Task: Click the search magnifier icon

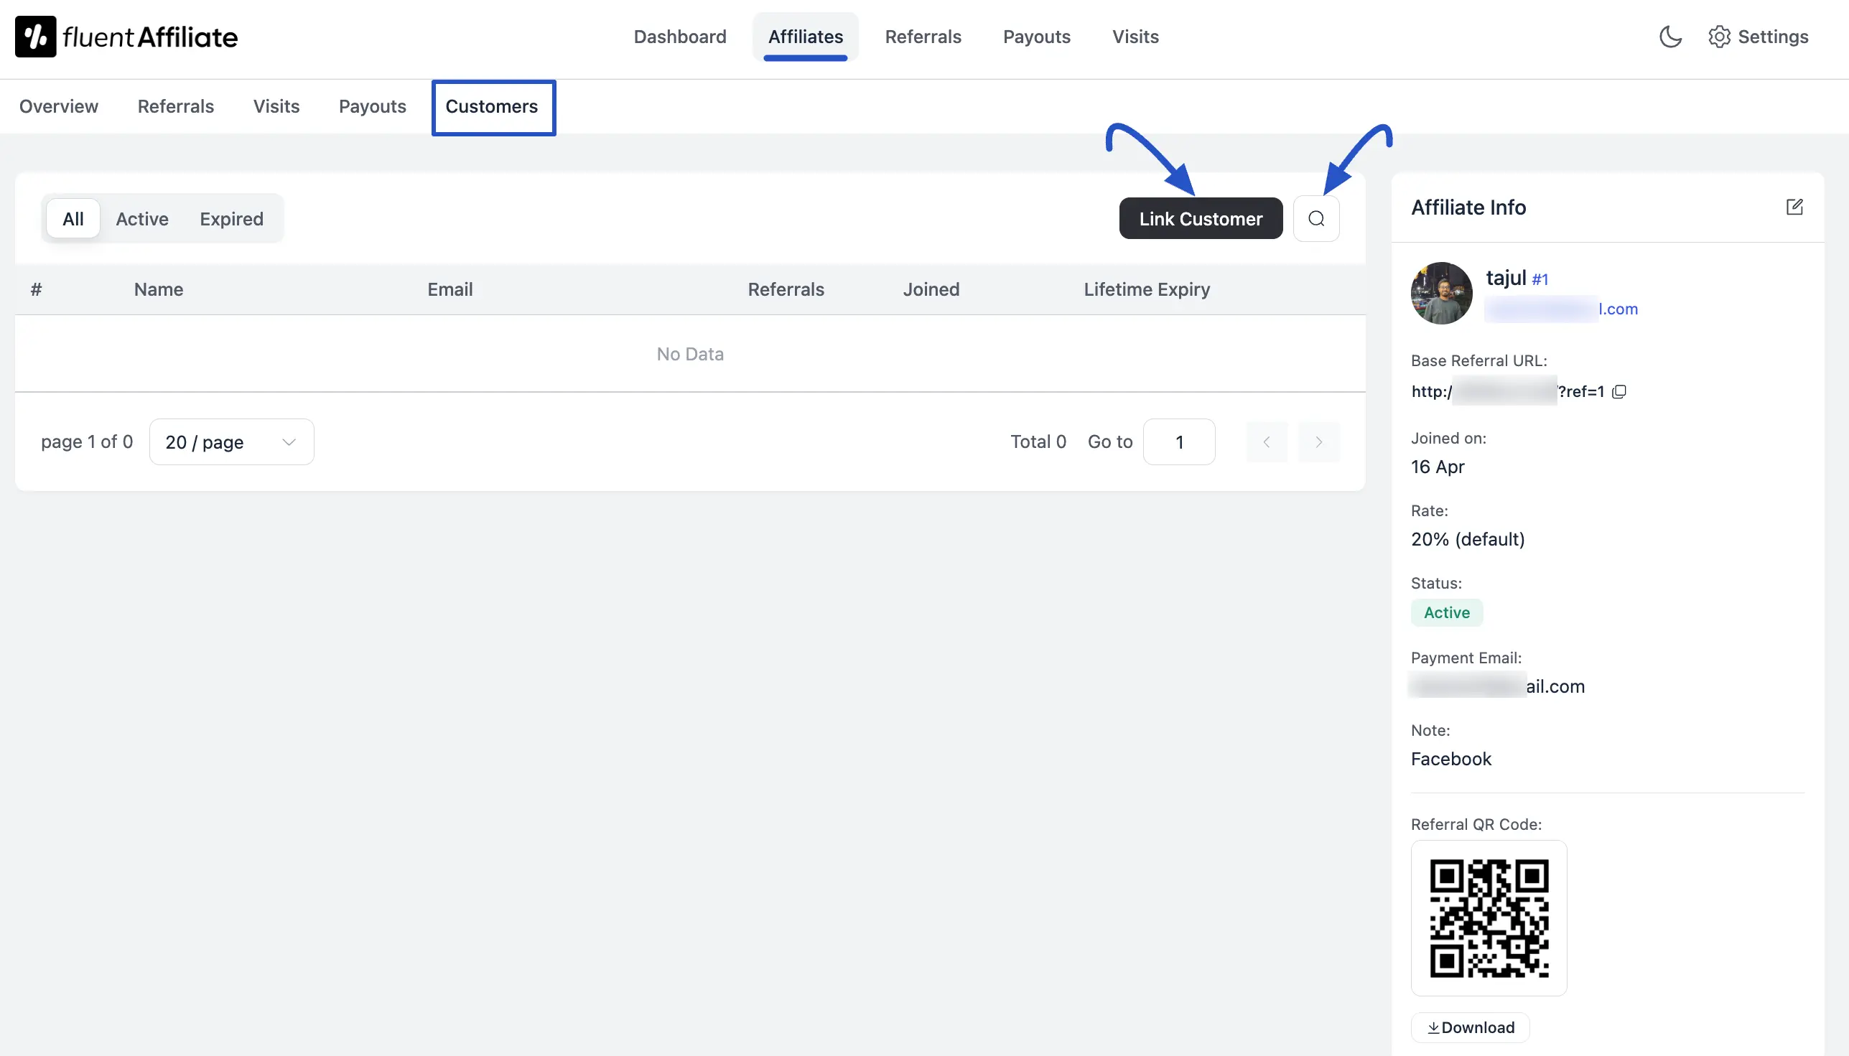Action: [x=1316, y=218]
